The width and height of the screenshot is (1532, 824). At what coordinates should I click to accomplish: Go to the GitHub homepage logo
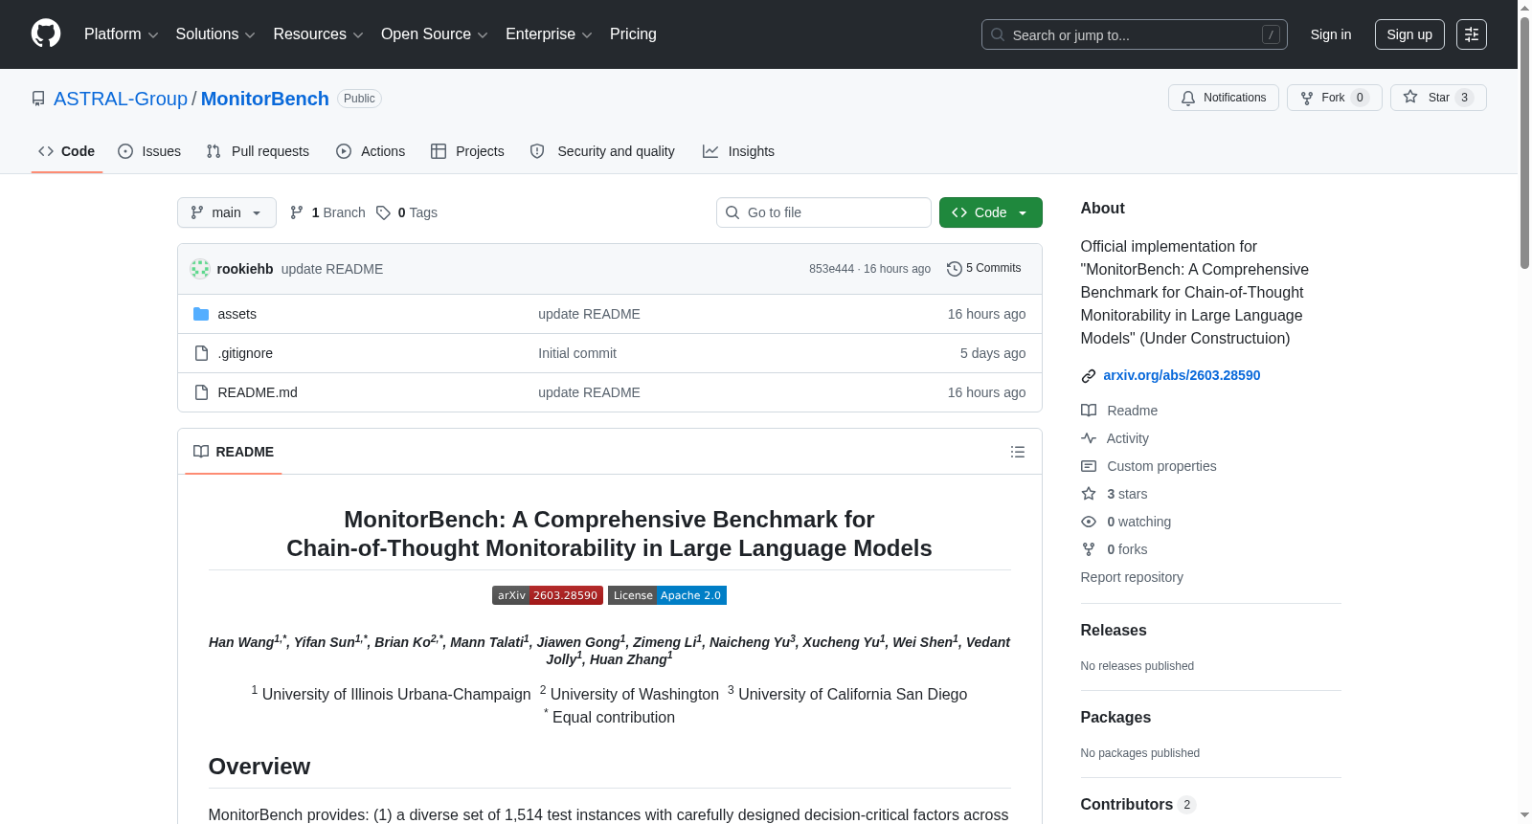pos(46,34)
